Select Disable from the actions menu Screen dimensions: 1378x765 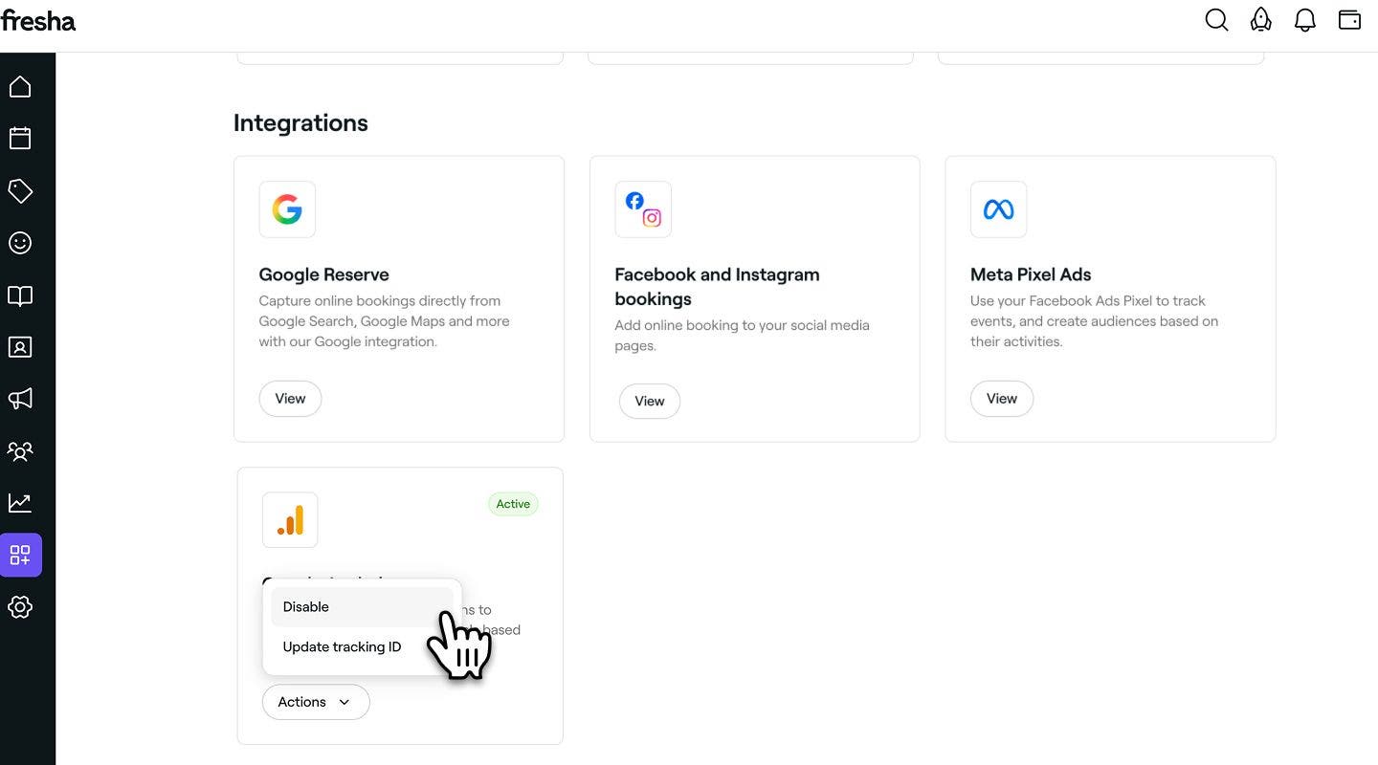click(306, 607)
